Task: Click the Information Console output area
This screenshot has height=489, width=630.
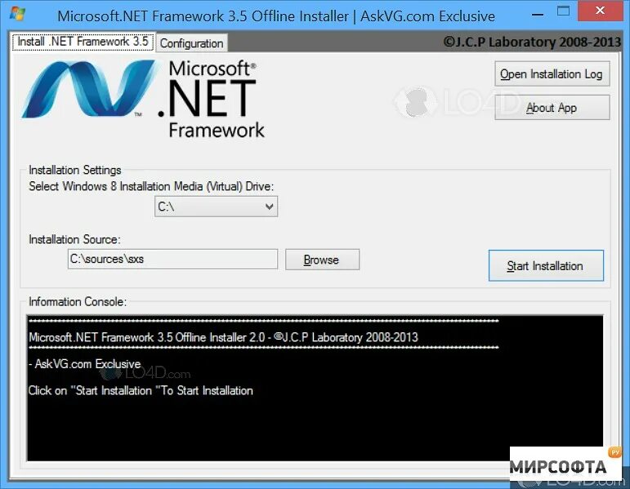Action: (315, 388)
